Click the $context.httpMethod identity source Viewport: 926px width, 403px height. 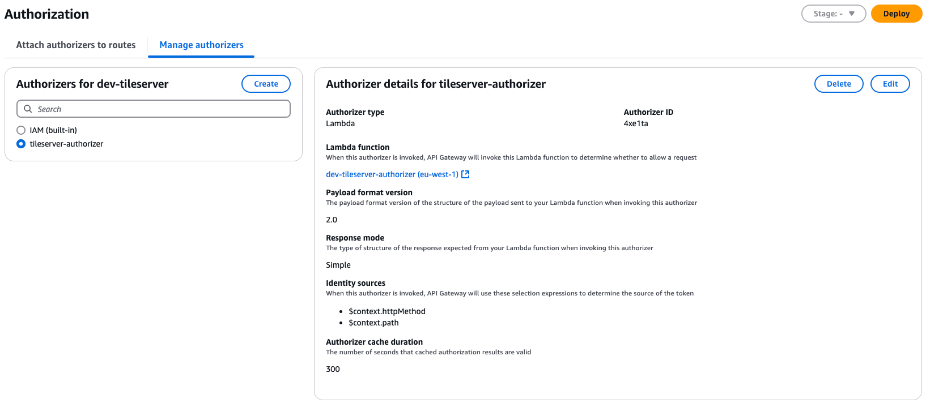387,311
